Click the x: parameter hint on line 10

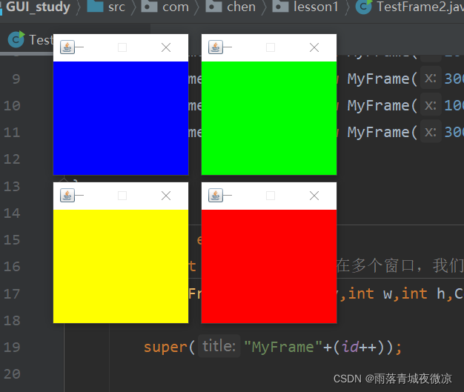pos(431,105)
